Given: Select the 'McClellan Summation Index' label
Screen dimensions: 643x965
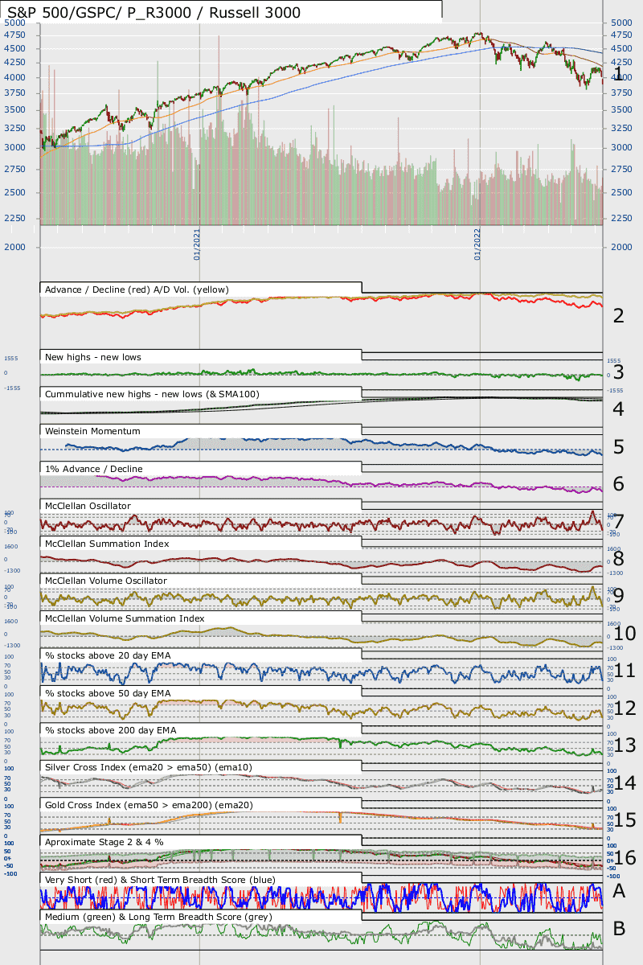Looking at the screenshot, I should (107, 544).
